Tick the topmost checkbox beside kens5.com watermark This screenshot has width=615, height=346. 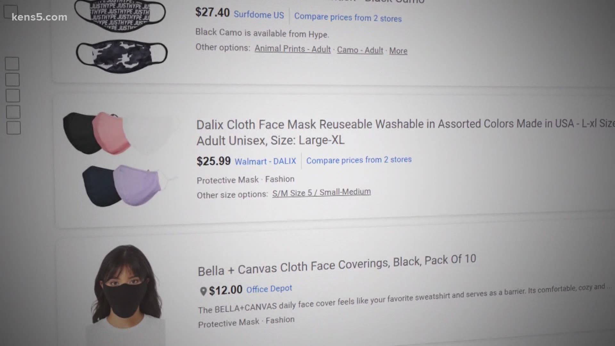pos(11,12)
